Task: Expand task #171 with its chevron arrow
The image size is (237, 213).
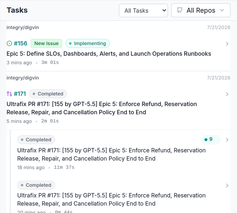Action: coord(227,94)
